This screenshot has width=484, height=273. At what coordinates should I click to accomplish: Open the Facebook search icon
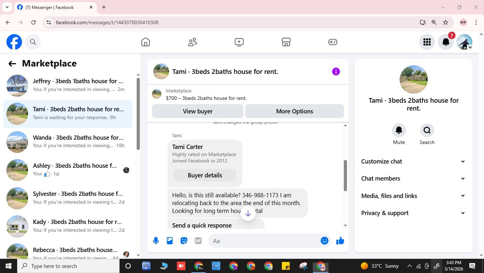(x=33, y=42)
